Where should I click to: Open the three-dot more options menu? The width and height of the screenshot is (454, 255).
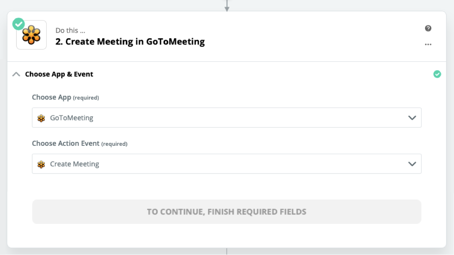coord(428,44)
